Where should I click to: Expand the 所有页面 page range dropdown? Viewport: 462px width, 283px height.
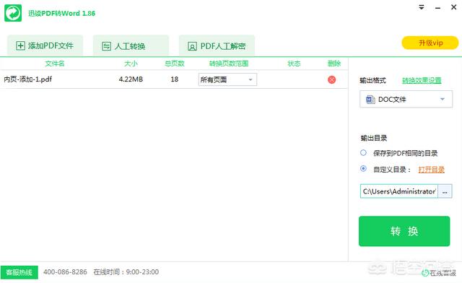[x=227, y=79]
